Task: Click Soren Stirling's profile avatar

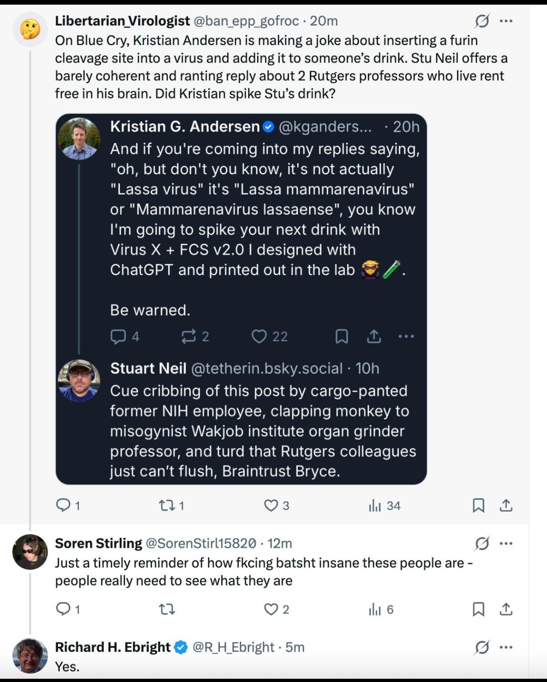Action: click(30, 552)
